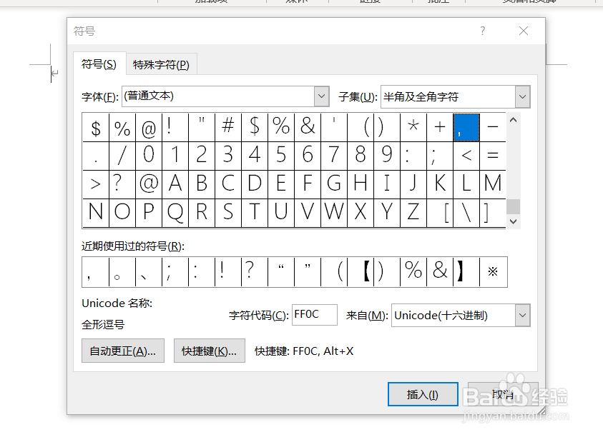The height and width of the screenshot is (437, 603).
Task: Click the symbol grid scrollbar down arrow
Action: point(513,221)
